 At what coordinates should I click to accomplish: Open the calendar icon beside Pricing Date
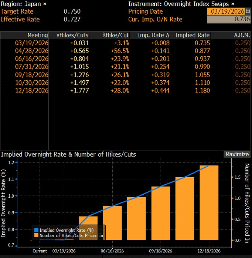click(248, 11)
